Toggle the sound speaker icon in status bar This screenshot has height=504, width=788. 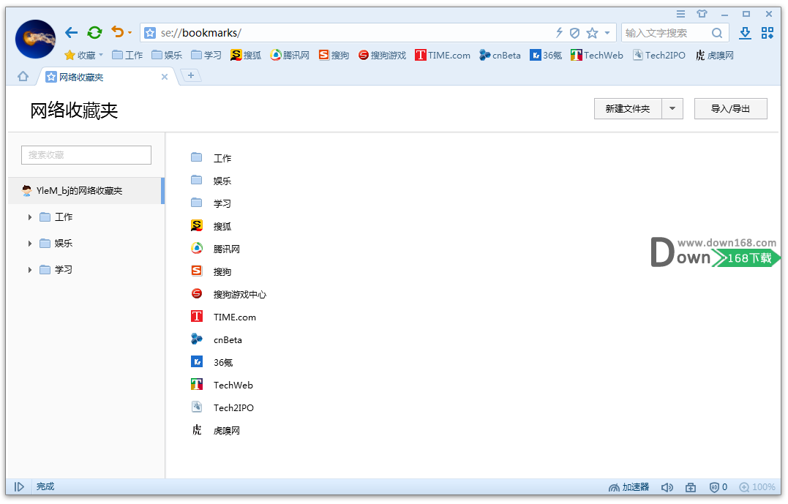667,487
